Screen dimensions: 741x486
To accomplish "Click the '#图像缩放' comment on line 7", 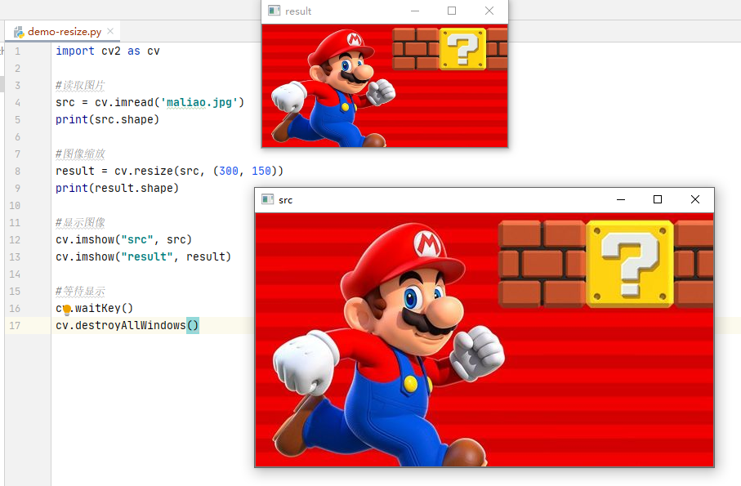I will [80, 154].
